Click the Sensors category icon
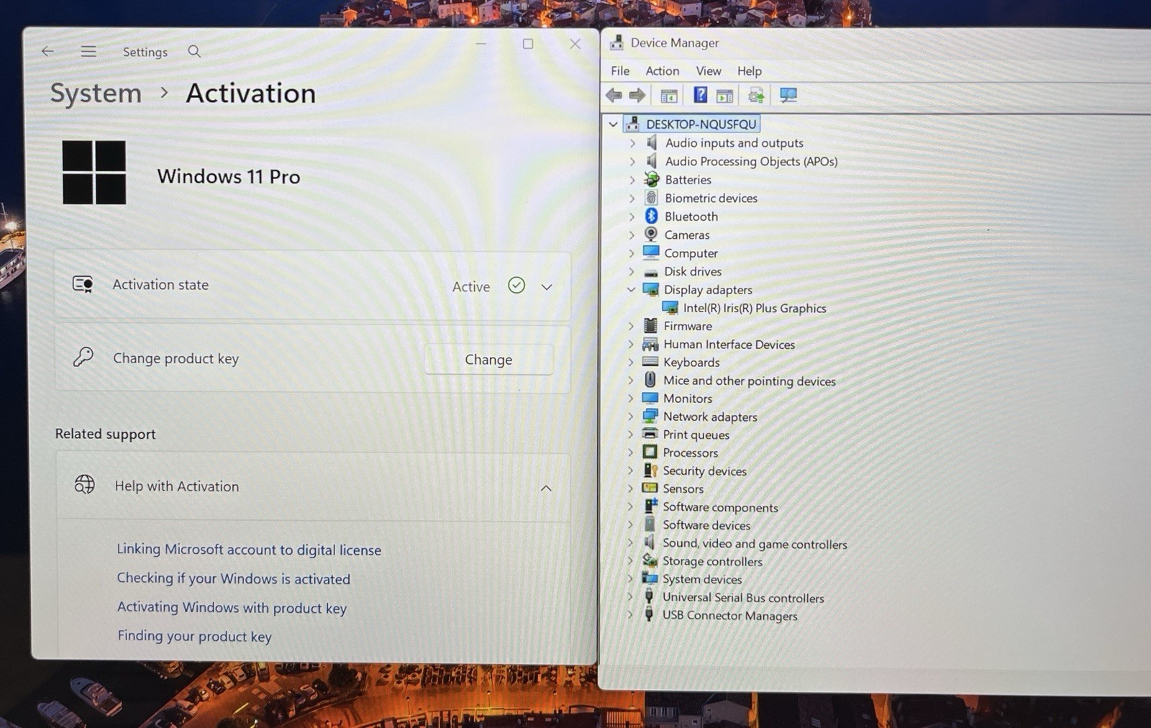Viewport: 1151px width, 728px height. 650,488
